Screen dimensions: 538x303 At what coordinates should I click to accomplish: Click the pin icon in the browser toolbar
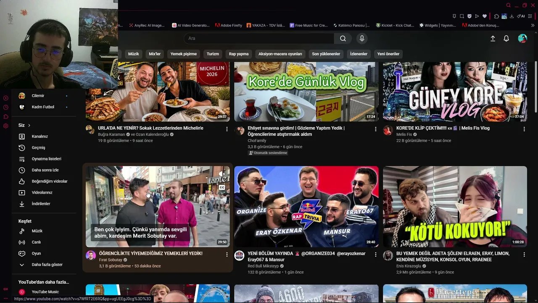point(454,16)
